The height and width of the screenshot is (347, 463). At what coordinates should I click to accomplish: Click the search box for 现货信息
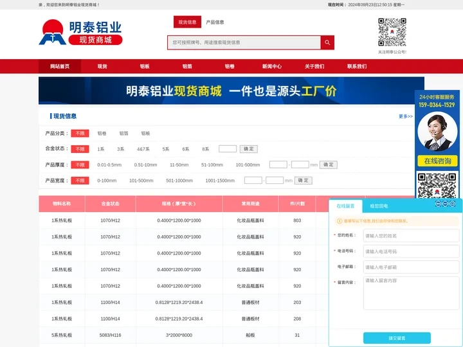coord(244,42)
